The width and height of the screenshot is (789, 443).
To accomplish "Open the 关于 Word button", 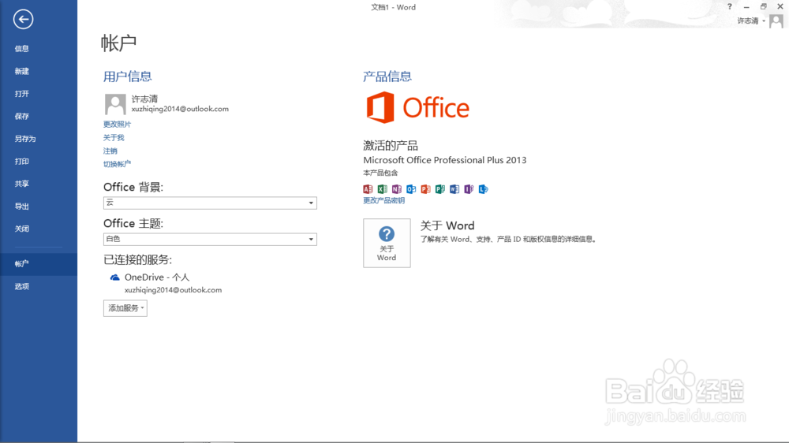I will [387, 243].
